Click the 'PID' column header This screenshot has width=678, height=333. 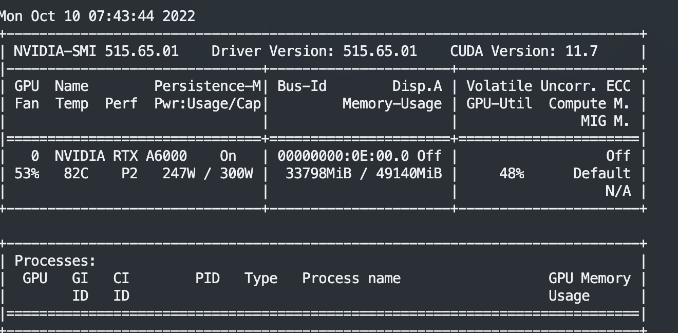coord(208,279)
